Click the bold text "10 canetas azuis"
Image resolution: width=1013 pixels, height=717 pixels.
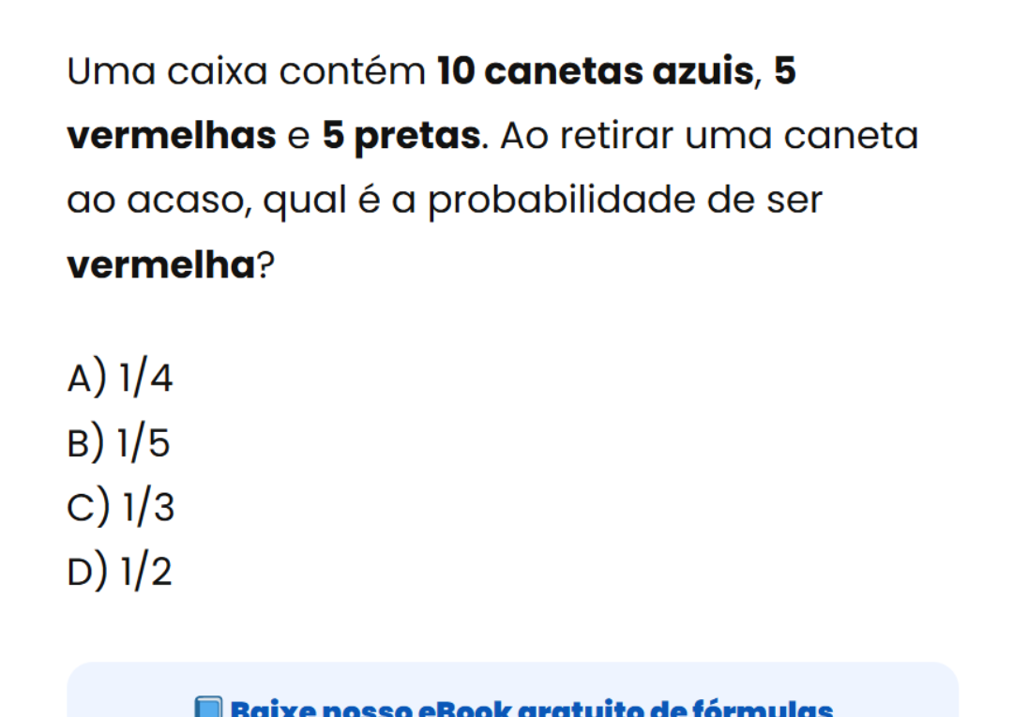(596, 72)
